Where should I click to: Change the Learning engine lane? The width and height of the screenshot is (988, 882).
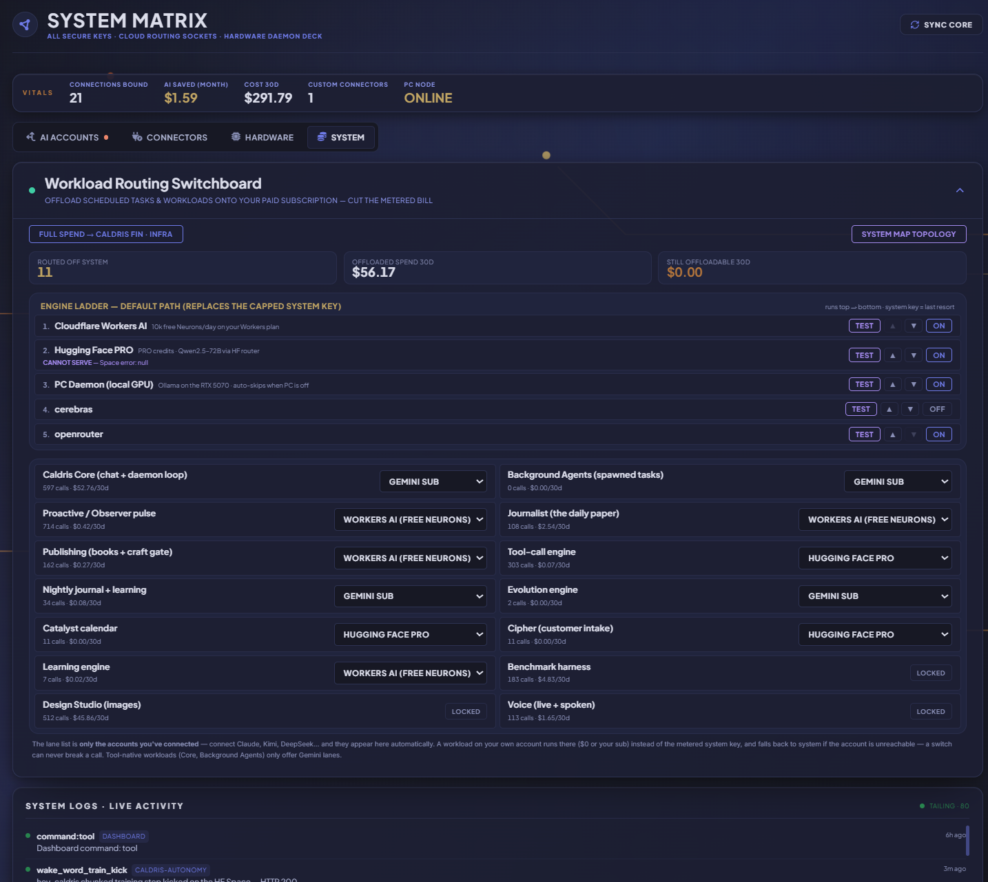click(x=411, y=673)
